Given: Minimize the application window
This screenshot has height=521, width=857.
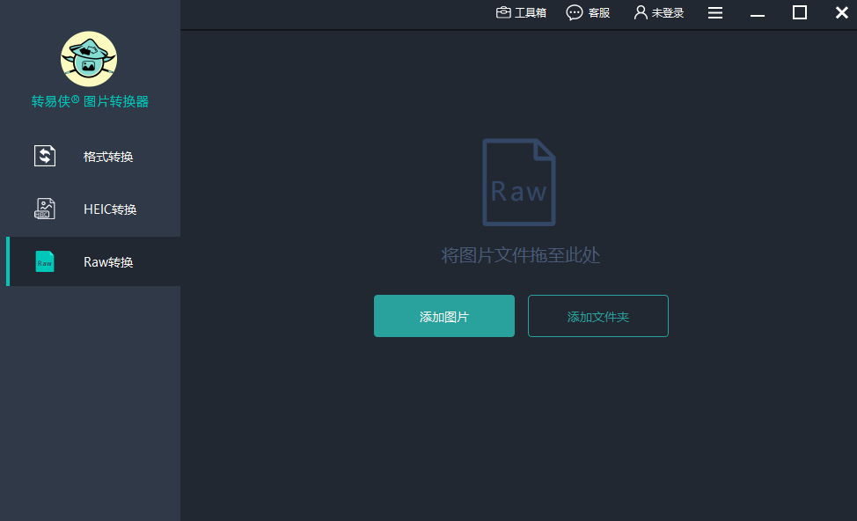Looking at the screenshot, I should pos(758,15).
